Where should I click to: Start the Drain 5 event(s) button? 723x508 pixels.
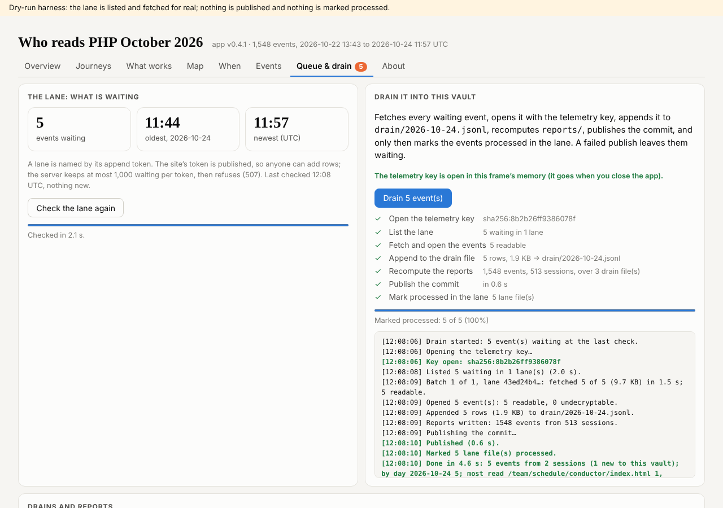[413, 198]
